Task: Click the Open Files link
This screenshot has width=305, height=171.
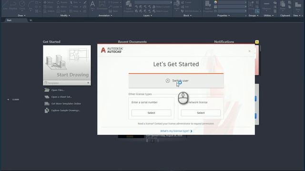Action: click(x=58, y=90)
